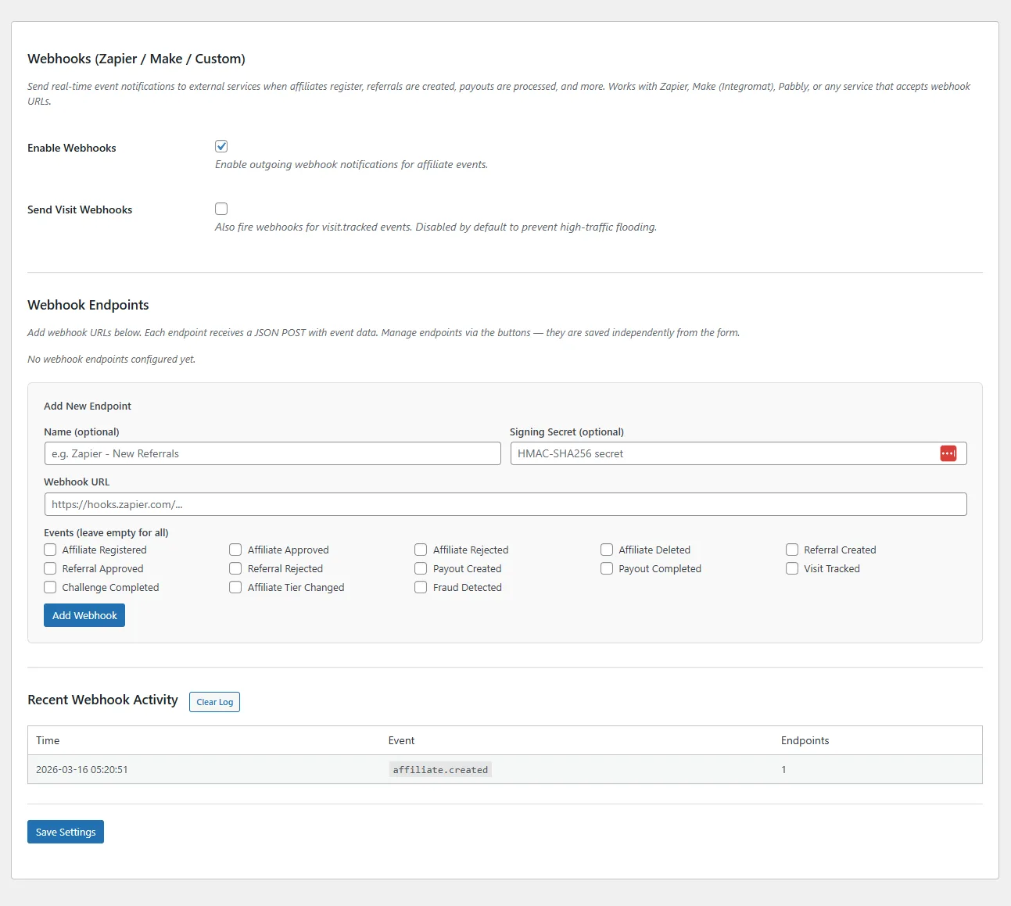Image resolution: width=1011 pixels, height=906 pixels.
Task: Click Save Settings at the bottom
Action: click(65, 831)
